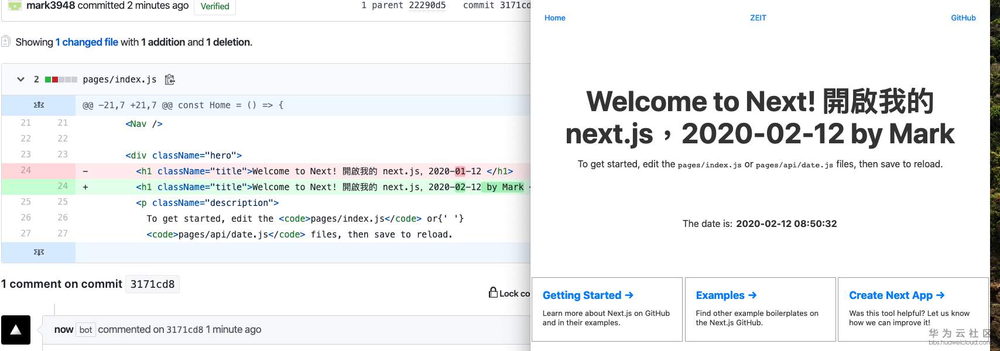The height and width of the screenshot is (351, 1000).
Task: Click the removed h1 line with 2020-01-12
Action: point(303,171)
